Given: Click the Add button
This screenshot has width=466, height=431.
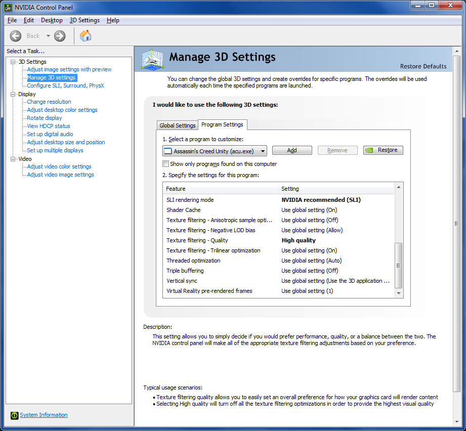Looking at the screenshot, I should click(292, 150).
